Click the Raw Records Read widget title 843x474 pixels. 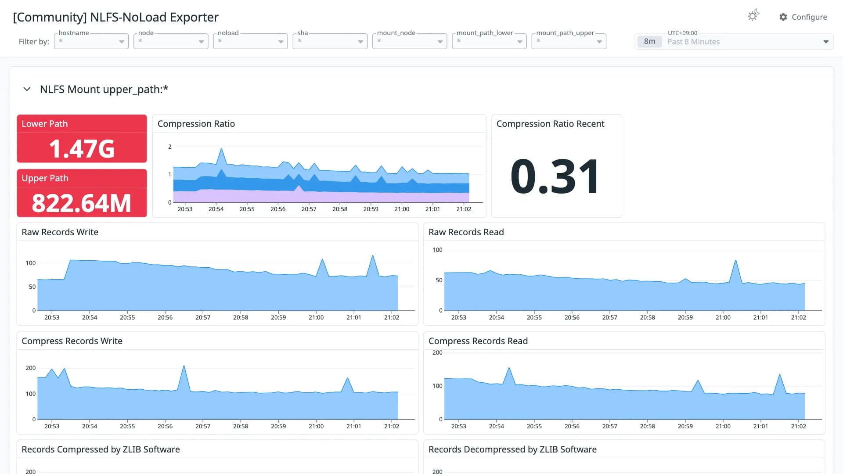tap(466, 232)
